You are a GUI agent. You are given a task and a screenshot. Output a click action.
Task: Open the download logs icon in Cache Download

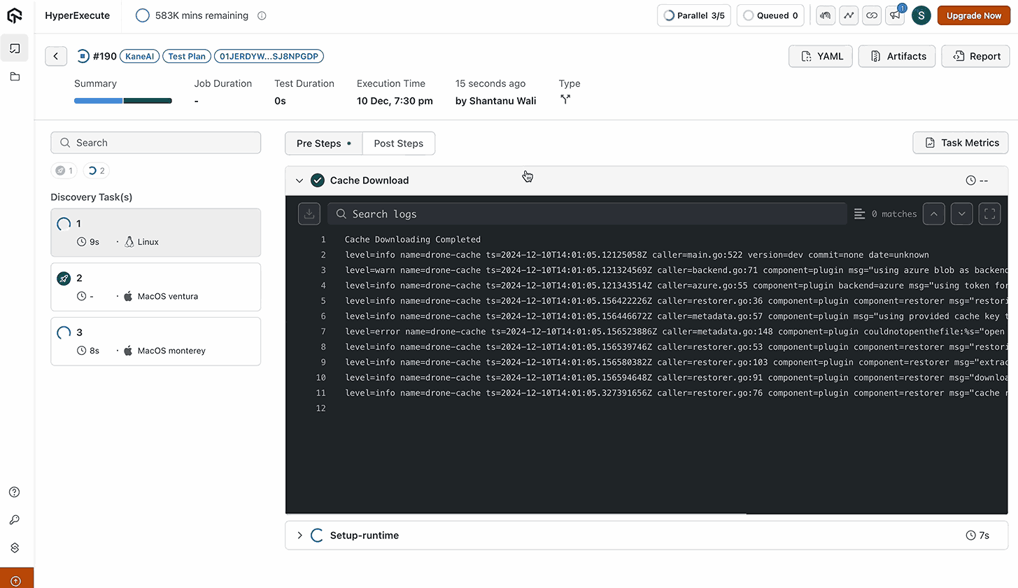[x=309, y=213]
